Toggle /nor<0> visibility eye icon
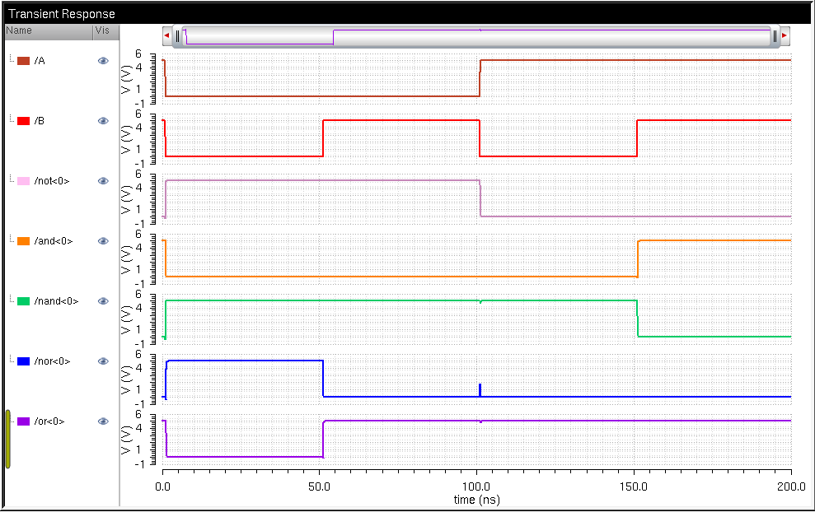 coord(103,361)
